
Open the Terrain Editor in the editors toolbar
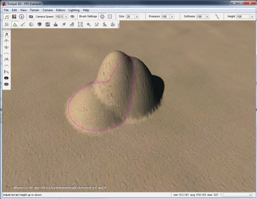pyautogui.click(x=15, y=25)
